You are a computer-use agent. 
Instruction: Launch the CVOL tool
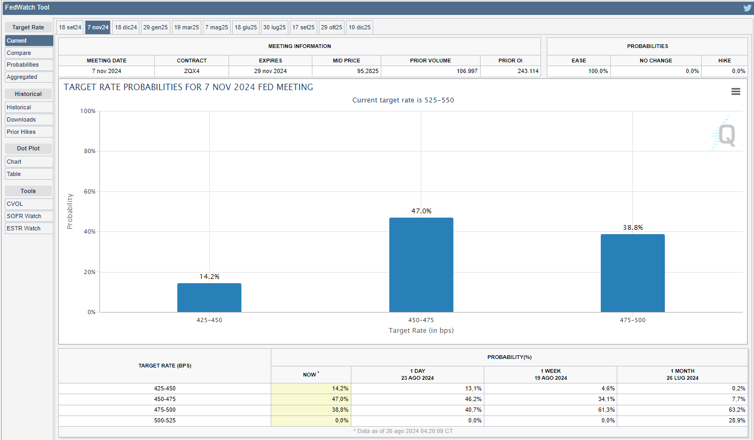coord(29,204)
